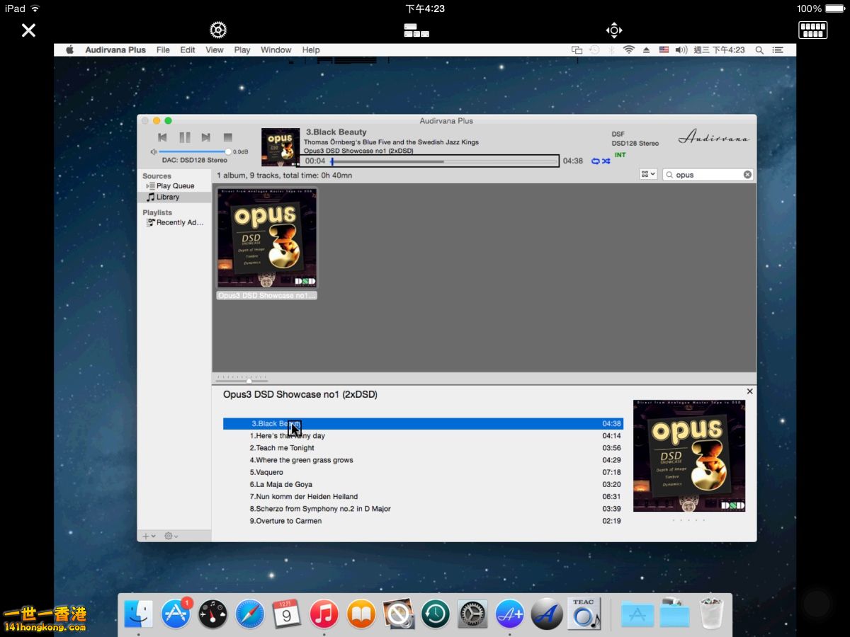Skip to the next track
Screen dimensions: 850x637
point(206,137)
